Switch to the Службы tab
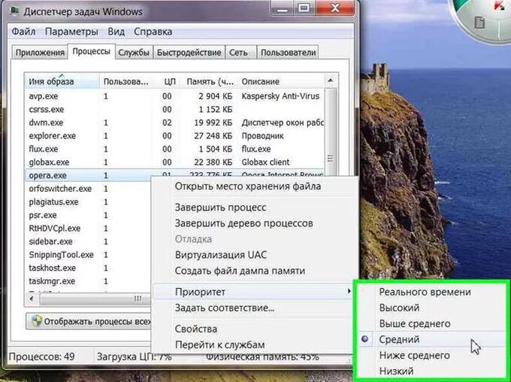The height and width of the screenshot is (382, 511). tap(134, 53)
